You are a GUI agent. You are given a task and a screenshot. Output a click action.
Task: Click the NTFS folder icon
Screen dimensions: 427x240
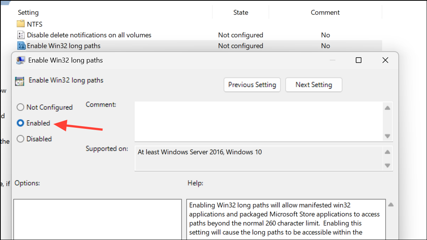tap(21, 24)
